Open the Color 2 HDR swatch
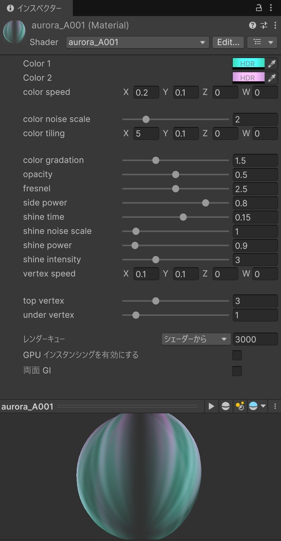The image size is (281, 541). pyautogui.click(x=249, y=78)
